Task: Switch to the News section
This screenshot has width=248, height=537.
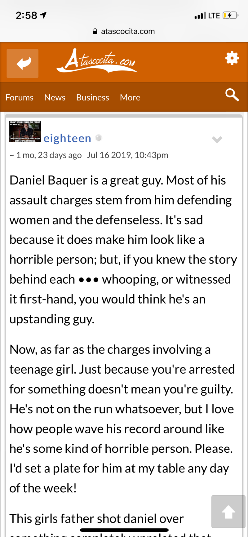Action: click(x=55, y=97)
